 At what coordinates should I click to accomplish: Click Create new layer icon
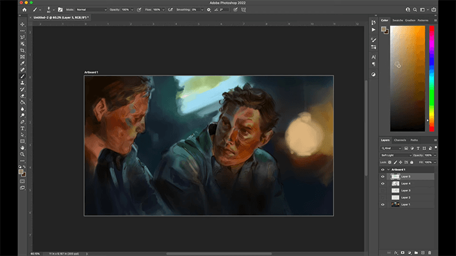click(423, 253)
